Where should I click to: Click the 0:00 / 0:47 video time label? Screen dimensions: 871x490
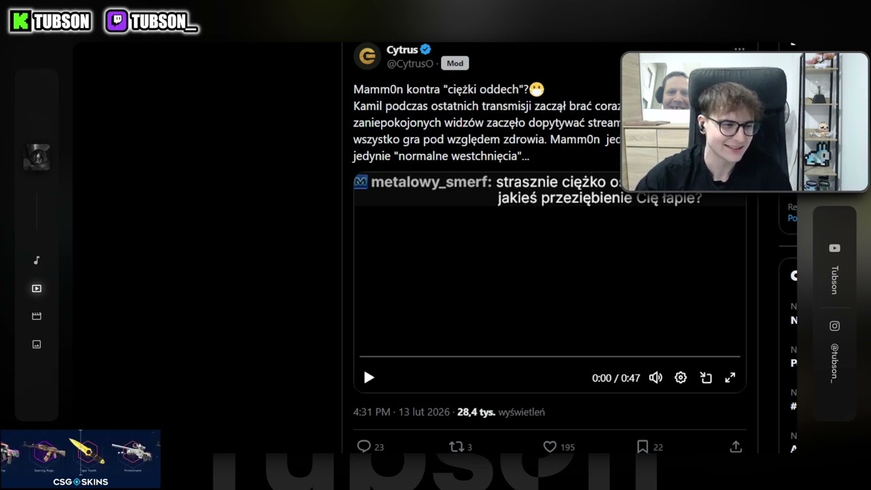[616, 378]
